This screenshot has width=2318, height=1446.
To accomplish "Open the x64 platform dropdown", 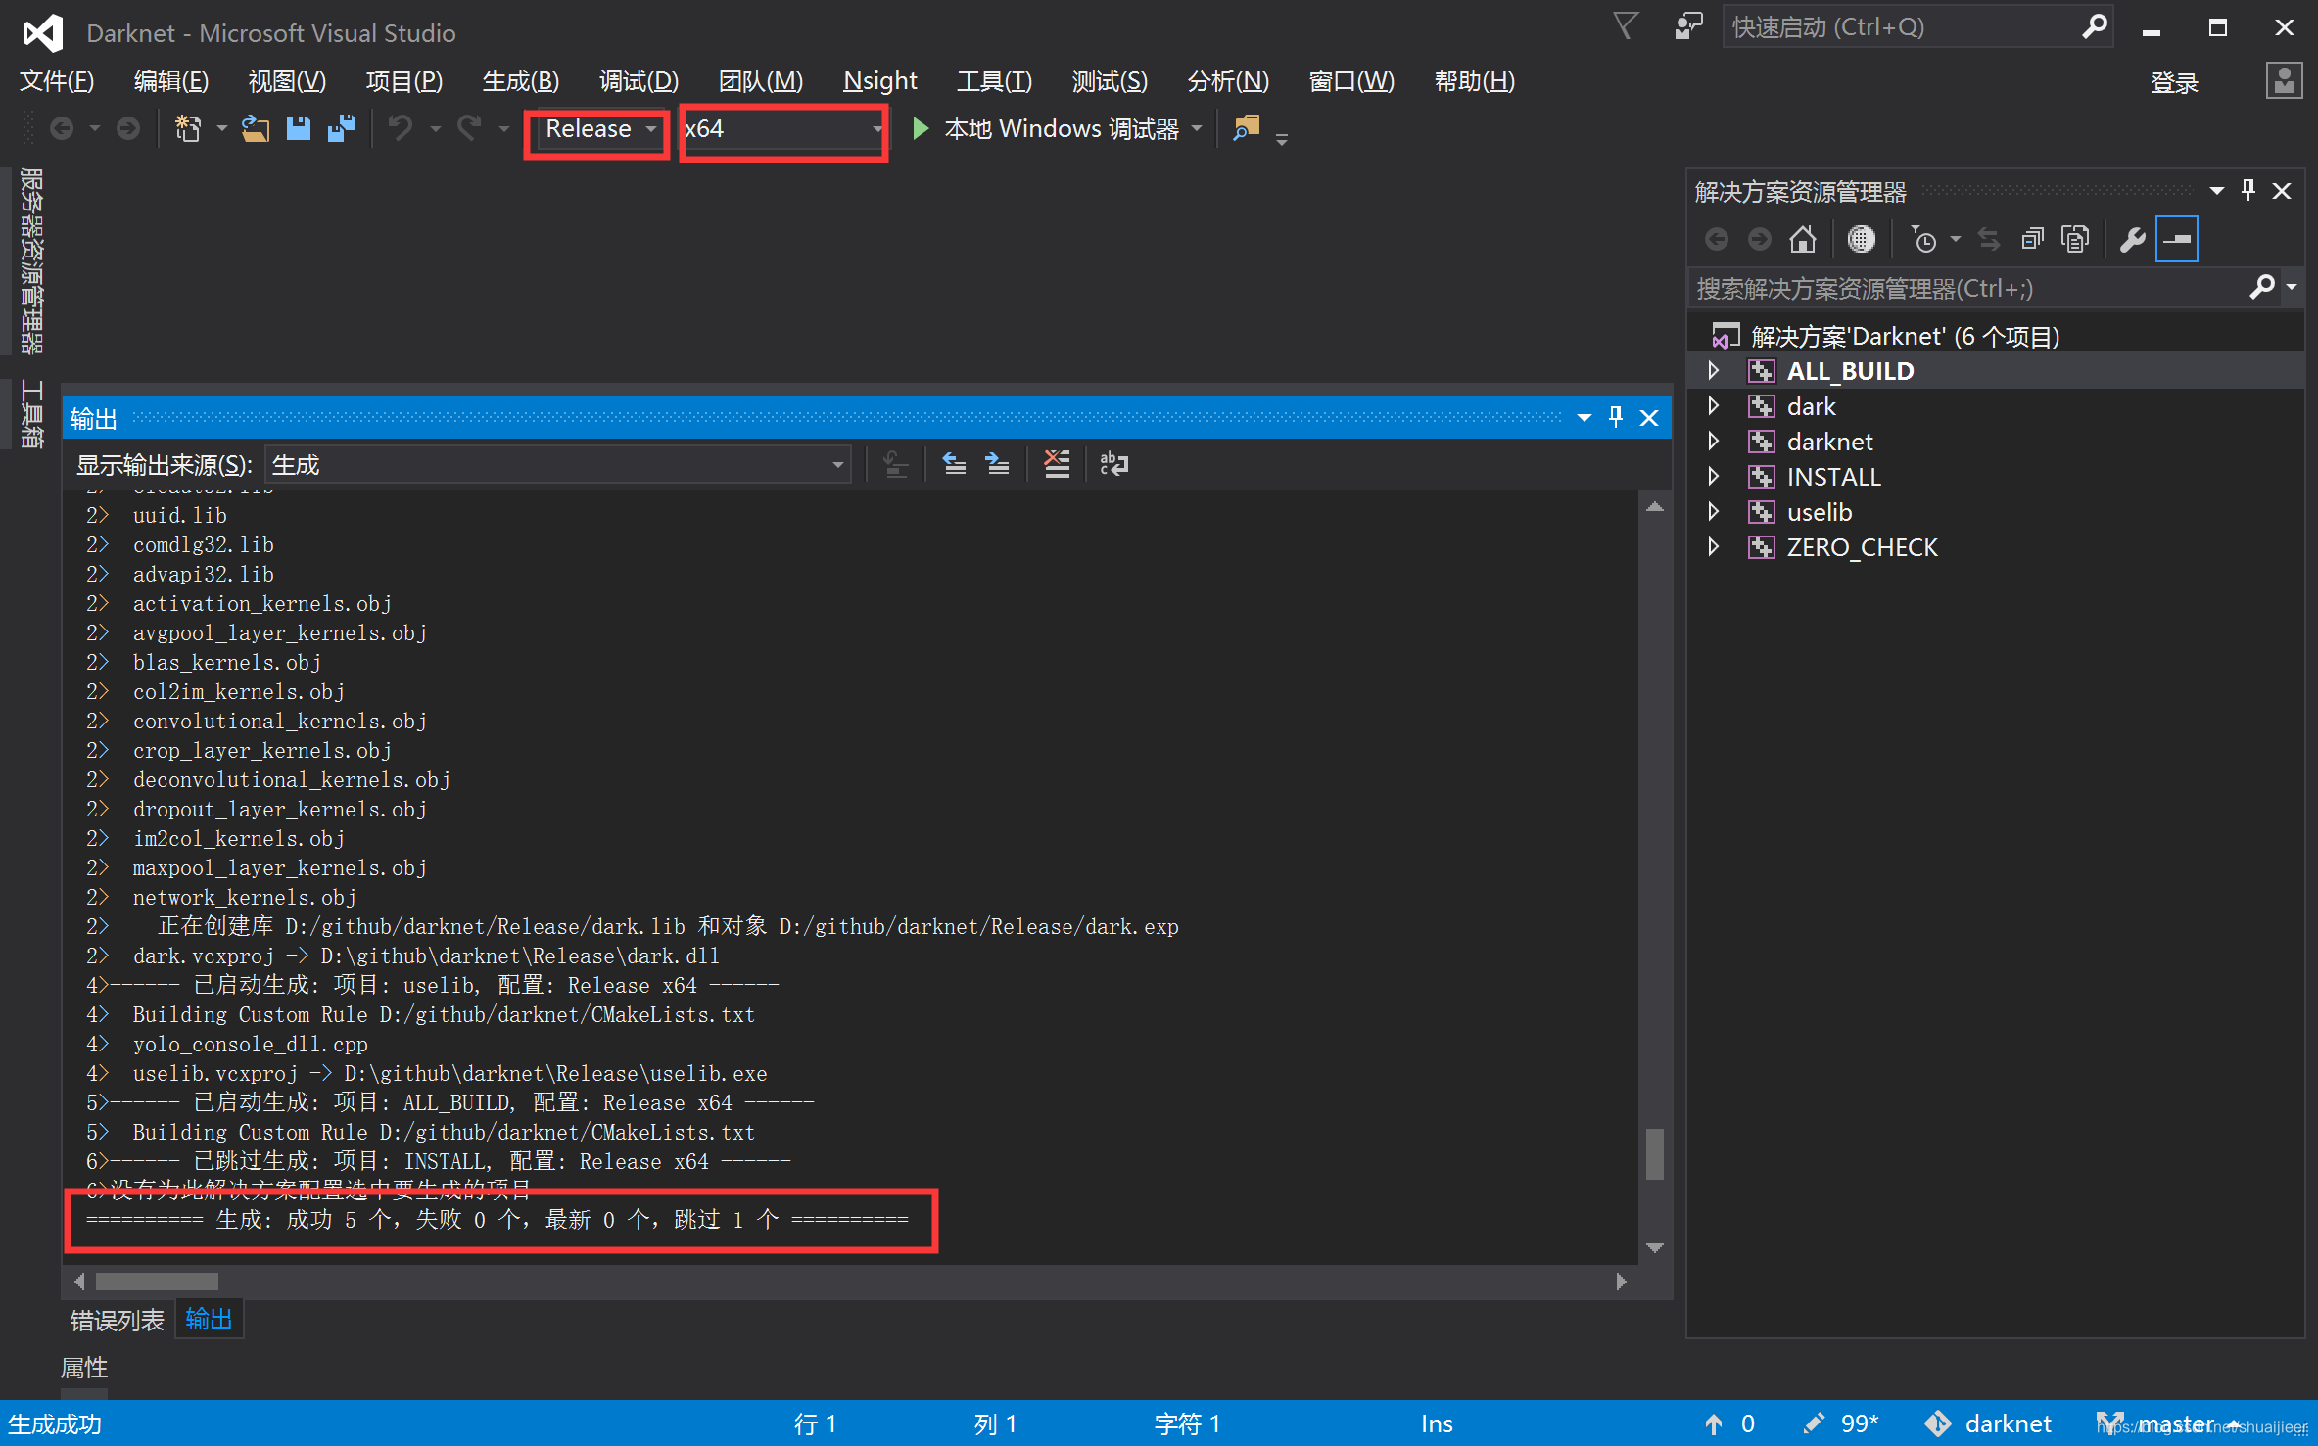I will pos(783,129).
